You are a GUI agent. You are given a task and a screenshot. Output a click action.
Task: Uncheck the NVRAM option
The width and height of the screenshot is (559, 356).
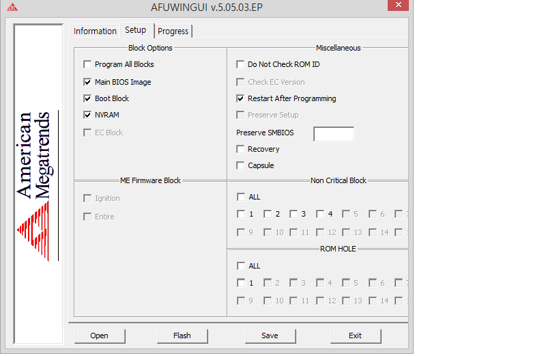[87, 115]
